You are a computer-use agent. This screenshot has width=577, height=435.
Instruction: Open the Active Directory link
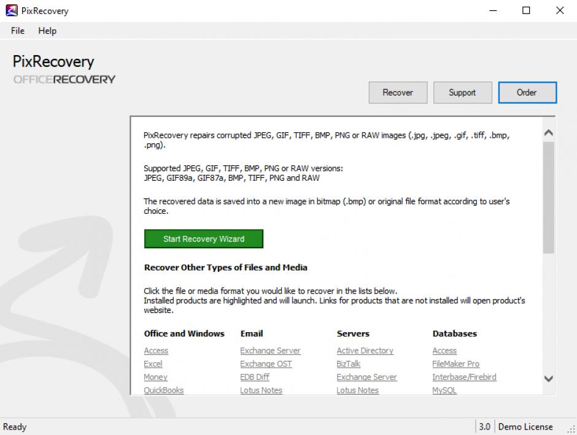[365, 350]
